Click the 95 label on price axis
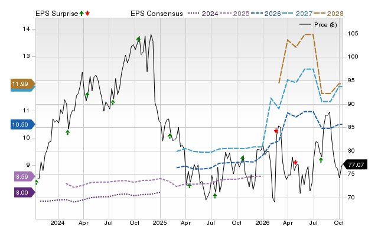 click(x=351, y=80)
